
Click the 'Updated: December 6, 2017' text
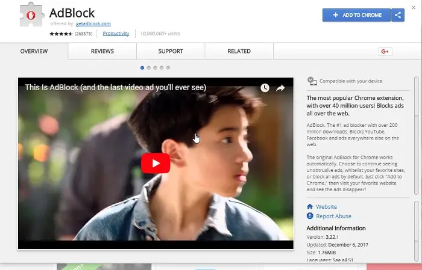(x=337, y=245)
